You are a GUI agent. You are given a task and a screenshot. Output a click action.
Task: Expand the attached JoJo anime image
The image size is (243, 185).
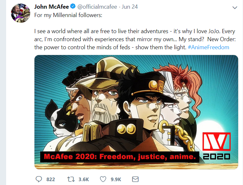[136, 112]
